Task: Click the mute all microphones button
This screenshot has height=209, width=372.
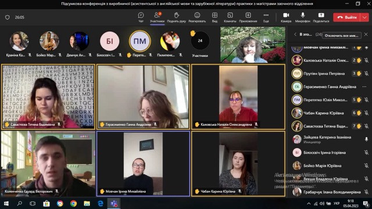Action: click(x=342, y=35)
